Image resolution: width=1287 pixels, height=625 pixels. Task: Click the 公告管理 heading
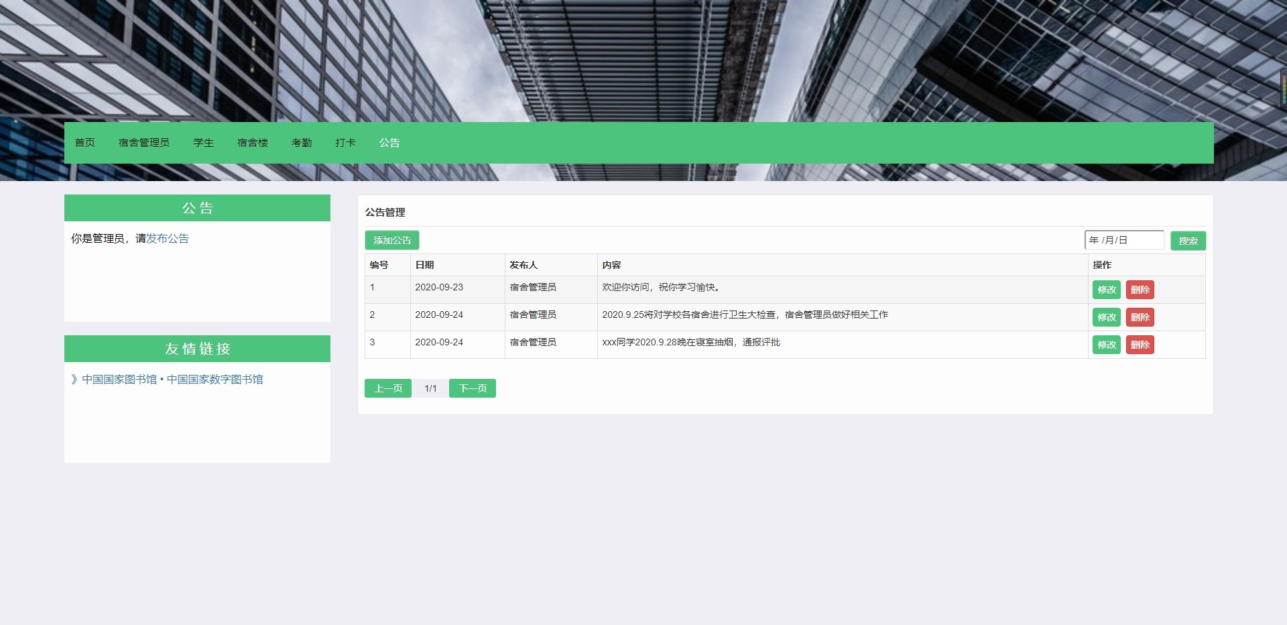point(385,213)
